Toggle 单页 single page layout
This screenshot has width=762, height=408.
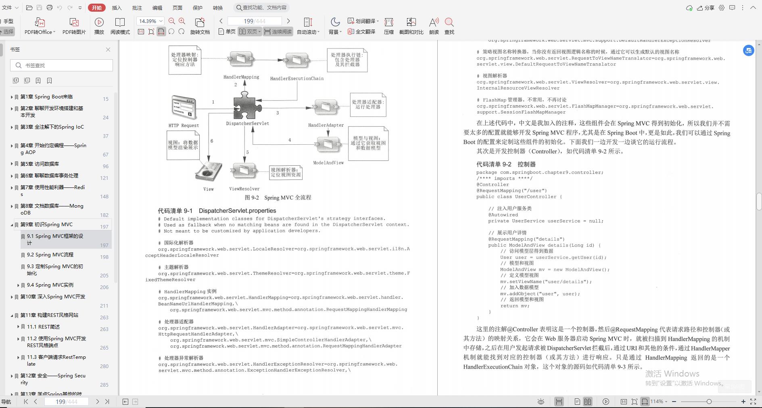coord(227,32)
